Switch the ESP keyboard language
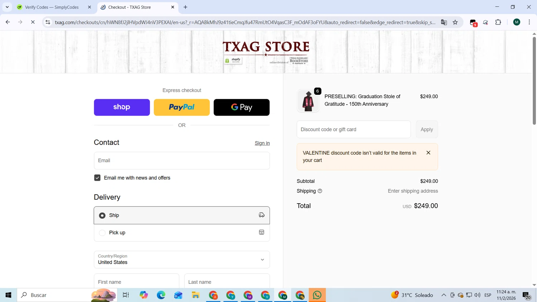 click(488, 295)
